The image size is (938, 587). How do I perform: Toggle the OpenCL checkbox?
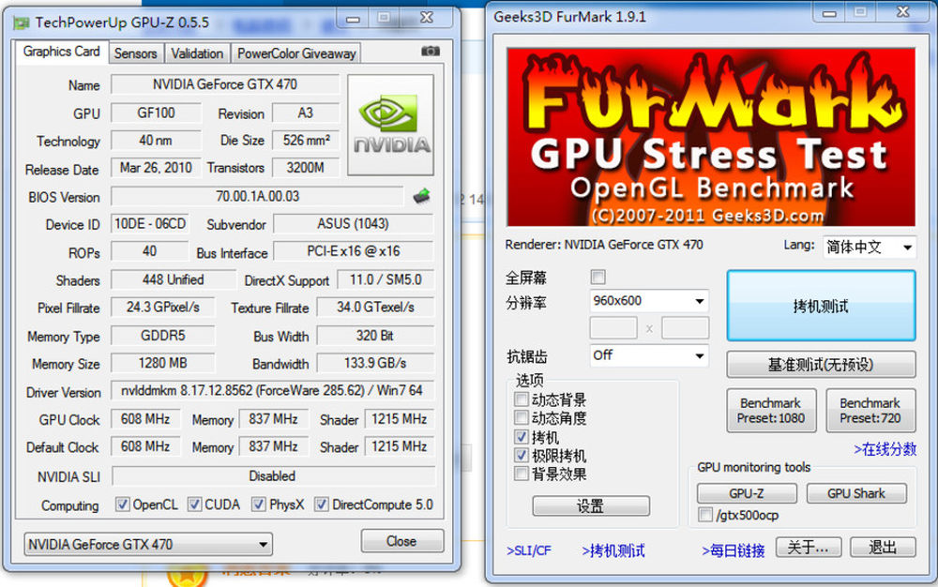click(x=122, y=504)
